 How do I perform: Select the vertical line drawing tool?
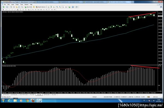click(x=10, y=10)
